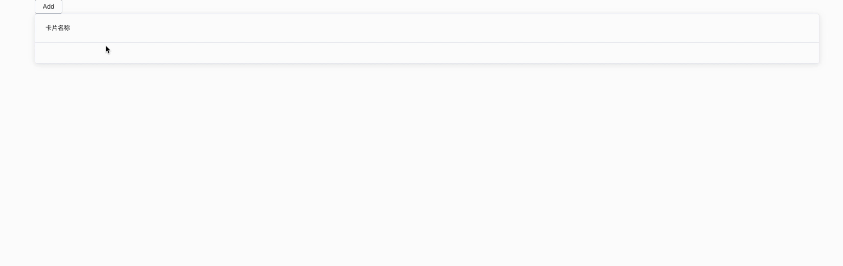843x266 pixels.
Task: Click the page margin right of the card
Action: coord(831,39)
